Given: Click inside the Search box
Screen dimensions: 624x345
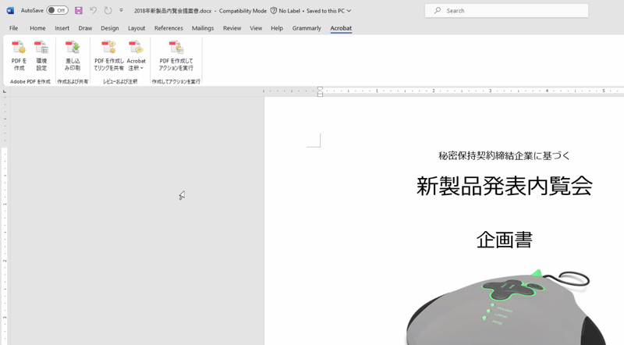Looking at the screenshot, I should click(506, 11).
